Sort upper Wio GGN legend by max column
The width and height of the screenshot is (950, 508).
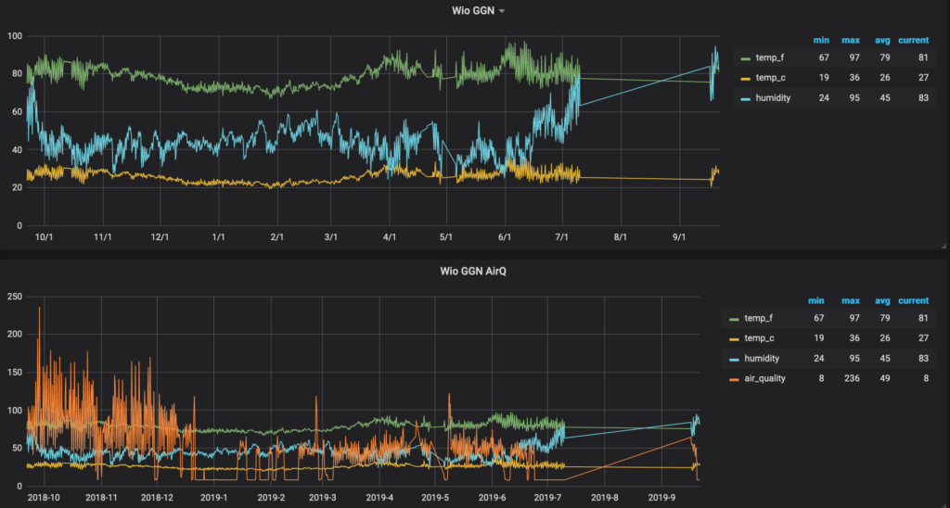pos(849,40)
